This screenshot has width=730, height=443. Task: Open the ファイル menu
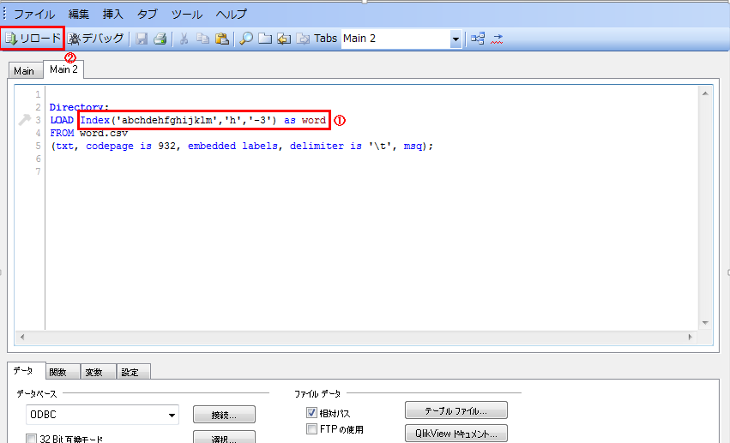[34, 15]
